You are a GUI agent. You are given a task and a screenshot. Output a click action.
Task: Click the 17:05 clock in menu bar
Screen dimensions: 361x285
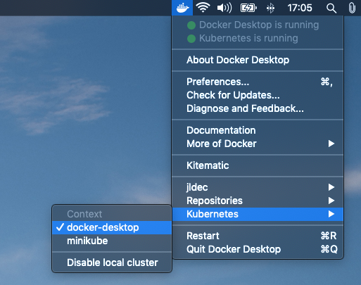click(300, 8)
